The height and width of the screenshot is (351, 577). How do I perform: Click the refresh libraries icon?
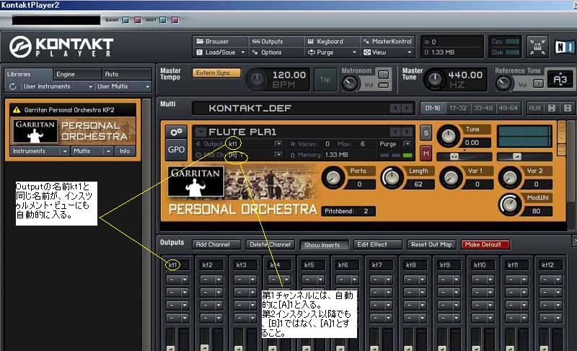(12, 86)
